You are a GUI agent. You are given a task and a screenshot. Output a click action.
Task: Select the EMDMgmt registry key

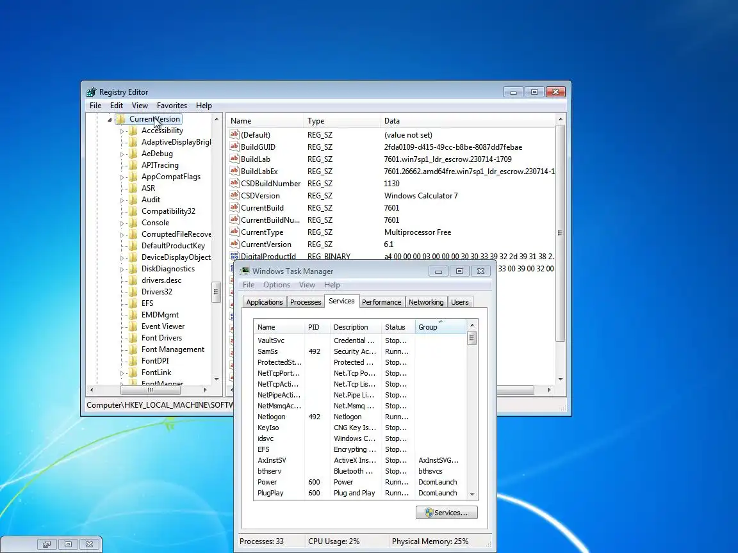click(160, 315)
